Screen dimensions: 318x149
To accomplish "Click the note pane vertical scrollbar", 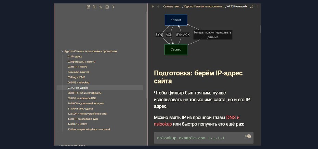I will [x=260, y=29].
